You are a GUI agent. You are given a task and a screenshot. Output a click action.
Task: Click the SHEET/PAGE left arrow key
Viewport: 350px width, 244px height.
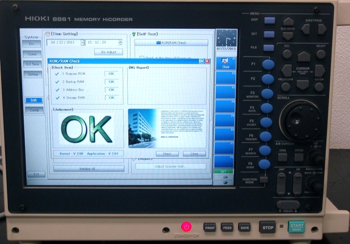coord(305,29)
